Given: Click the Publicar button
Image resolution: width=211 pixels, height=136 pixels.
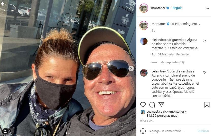Looking at the screenshot, I should click(203, 131).
